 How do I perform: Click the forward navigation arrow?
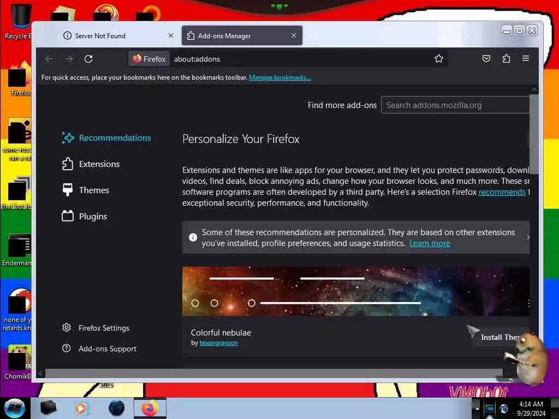pyautogui.click(x=69, y=59)
